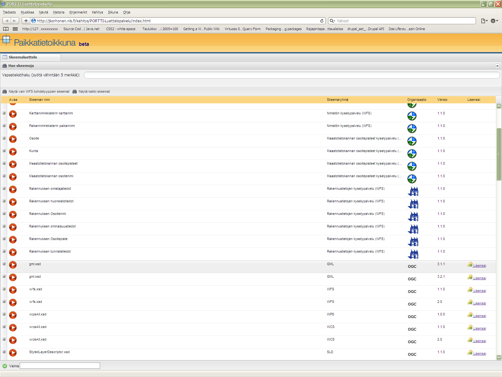Focus the Yahoo! search box
The height and width of the screenshot is (377, 502).
click(402, 21)
